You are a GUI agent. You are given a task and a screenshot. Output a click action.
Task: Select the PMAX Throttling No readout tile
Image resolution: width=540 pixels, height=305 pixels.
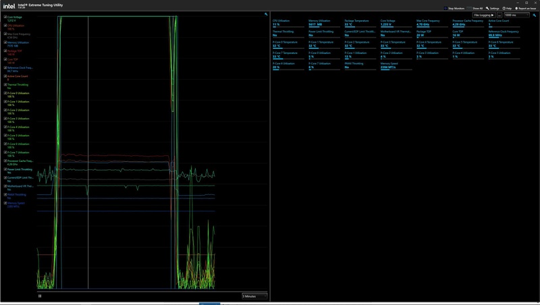click(360, 65)
